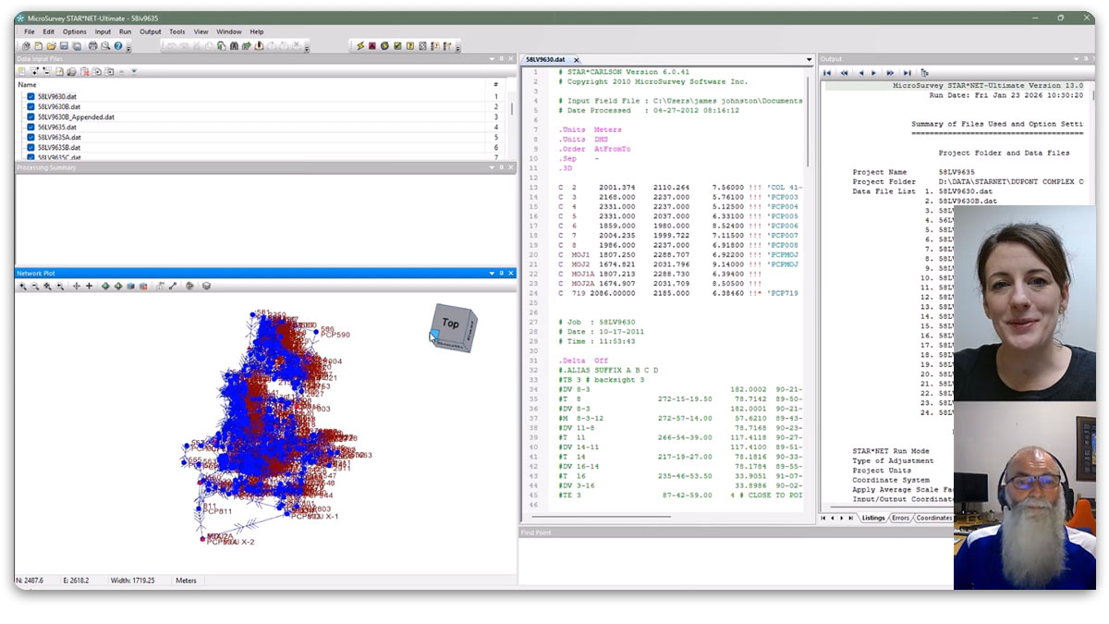Open the Options menu
This screenshot has width=1109, height=624.
click(x=75, y=31)
